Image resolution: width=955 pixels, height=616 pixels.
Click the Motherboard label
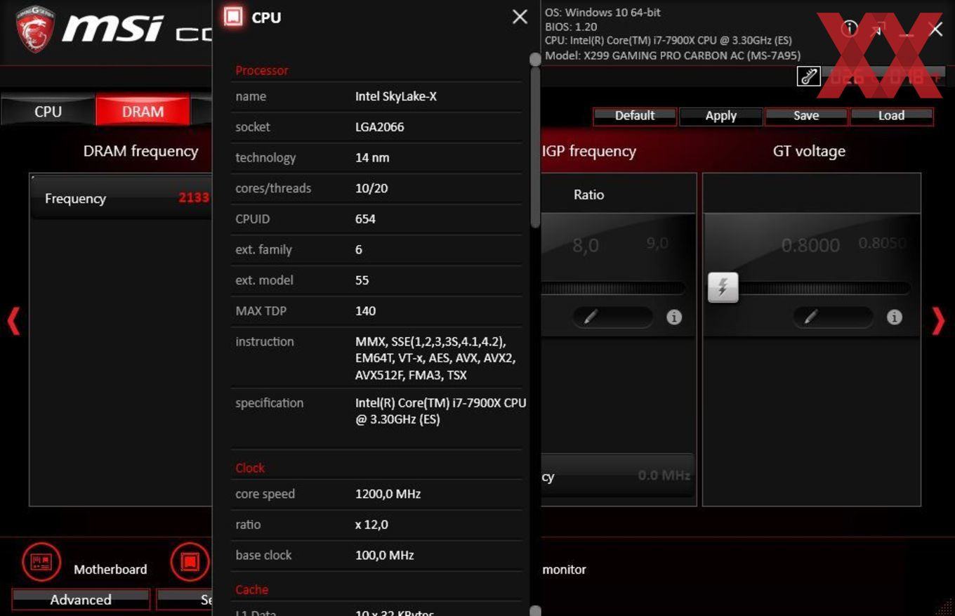[110, 569]
